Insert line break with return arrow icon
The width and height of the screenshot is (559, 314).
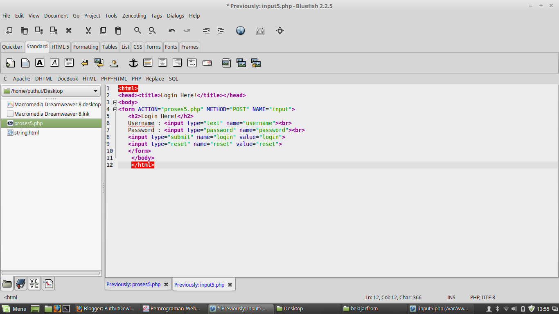pos(84,63)
